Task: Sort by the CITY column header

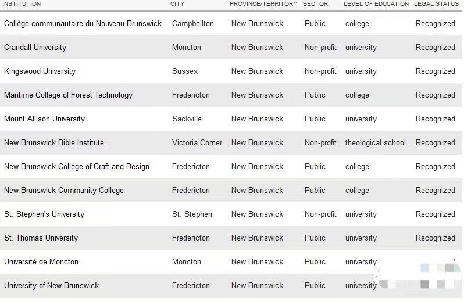Action: click(x=177, y=4)
